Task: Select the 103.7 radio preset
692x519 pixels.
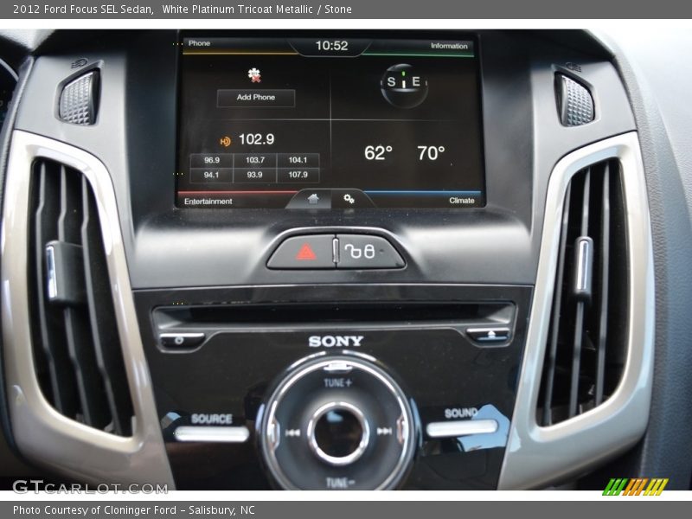Action: click(x=255, y=160)
